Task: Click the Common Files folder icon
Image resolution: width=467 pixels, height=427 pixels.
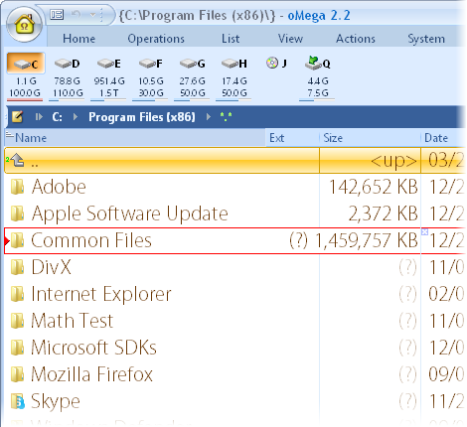Action: coord(17,240)
